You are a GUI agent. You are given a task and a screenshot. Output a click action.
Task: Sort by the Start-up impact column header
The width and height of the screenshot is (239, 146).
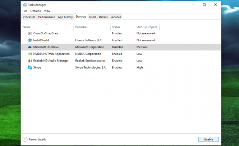pyautogui.click(x=147, y=27)
